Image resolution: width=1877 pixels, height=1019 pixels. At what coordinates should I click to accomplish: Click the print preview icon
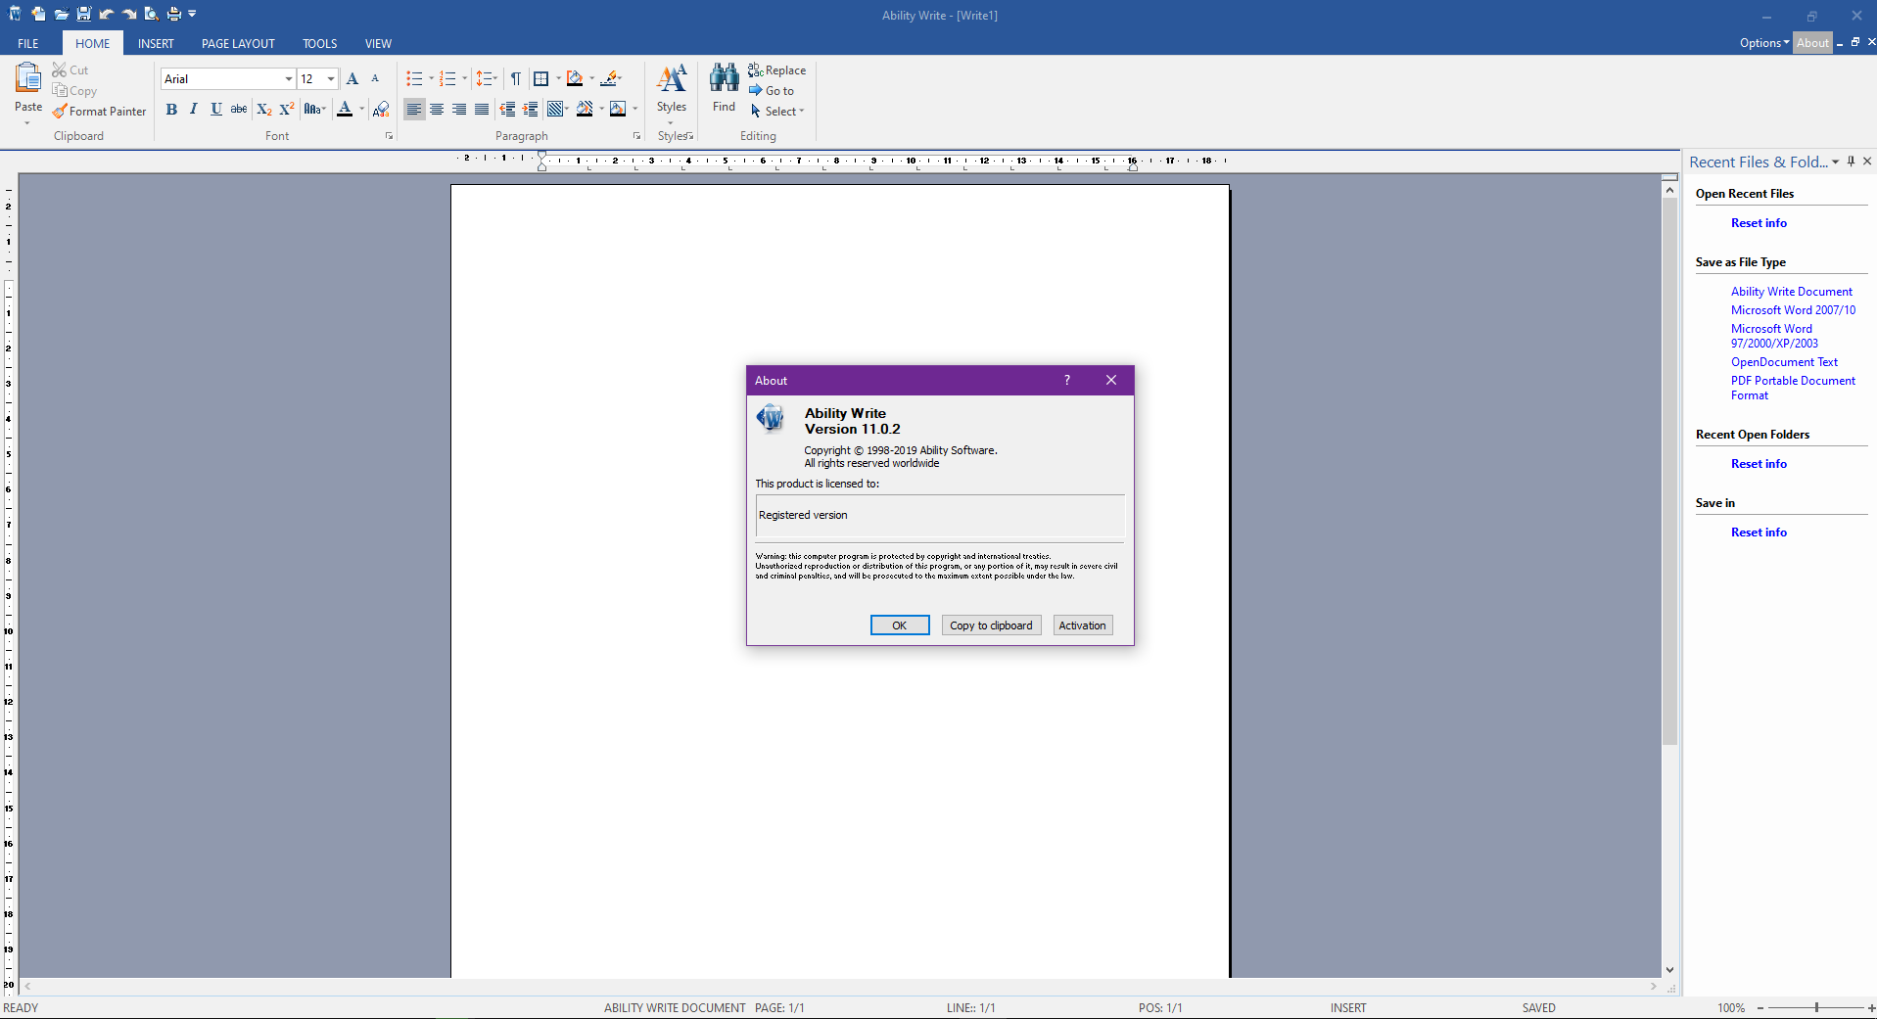(151, 14)
